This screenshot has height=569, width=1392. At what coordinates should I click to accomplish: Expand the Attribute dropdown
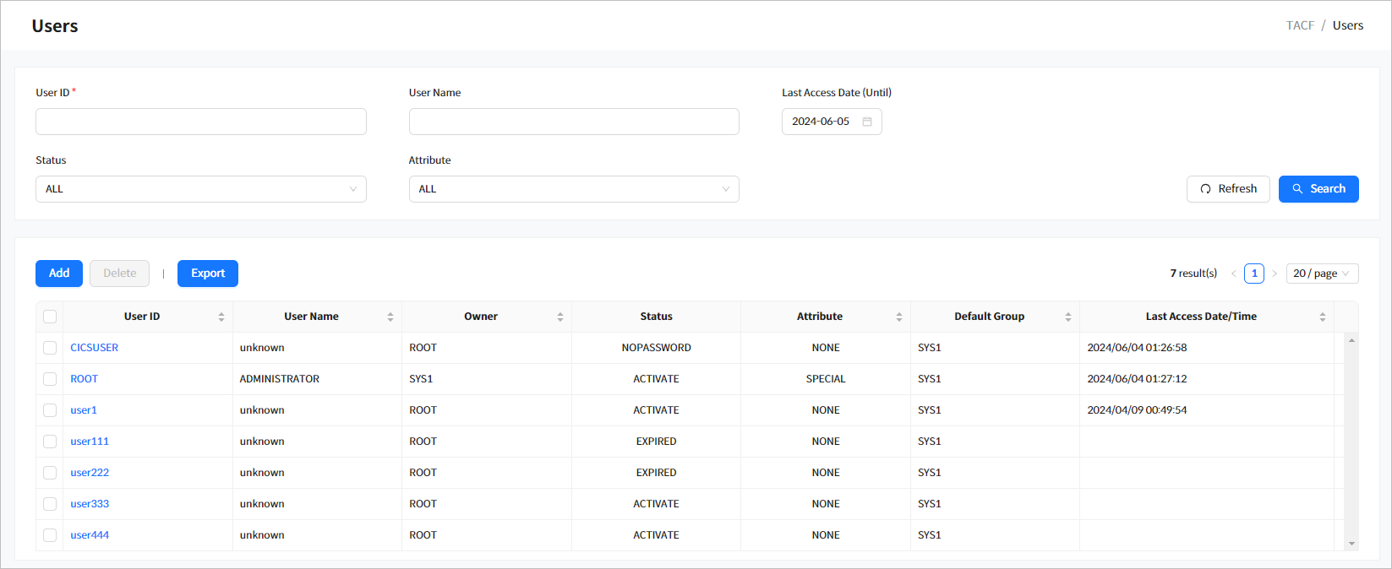[x=573, y=189]
